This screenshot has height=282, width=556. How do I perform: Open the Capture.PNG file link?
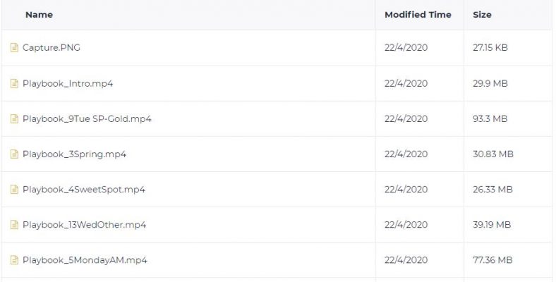52,47
